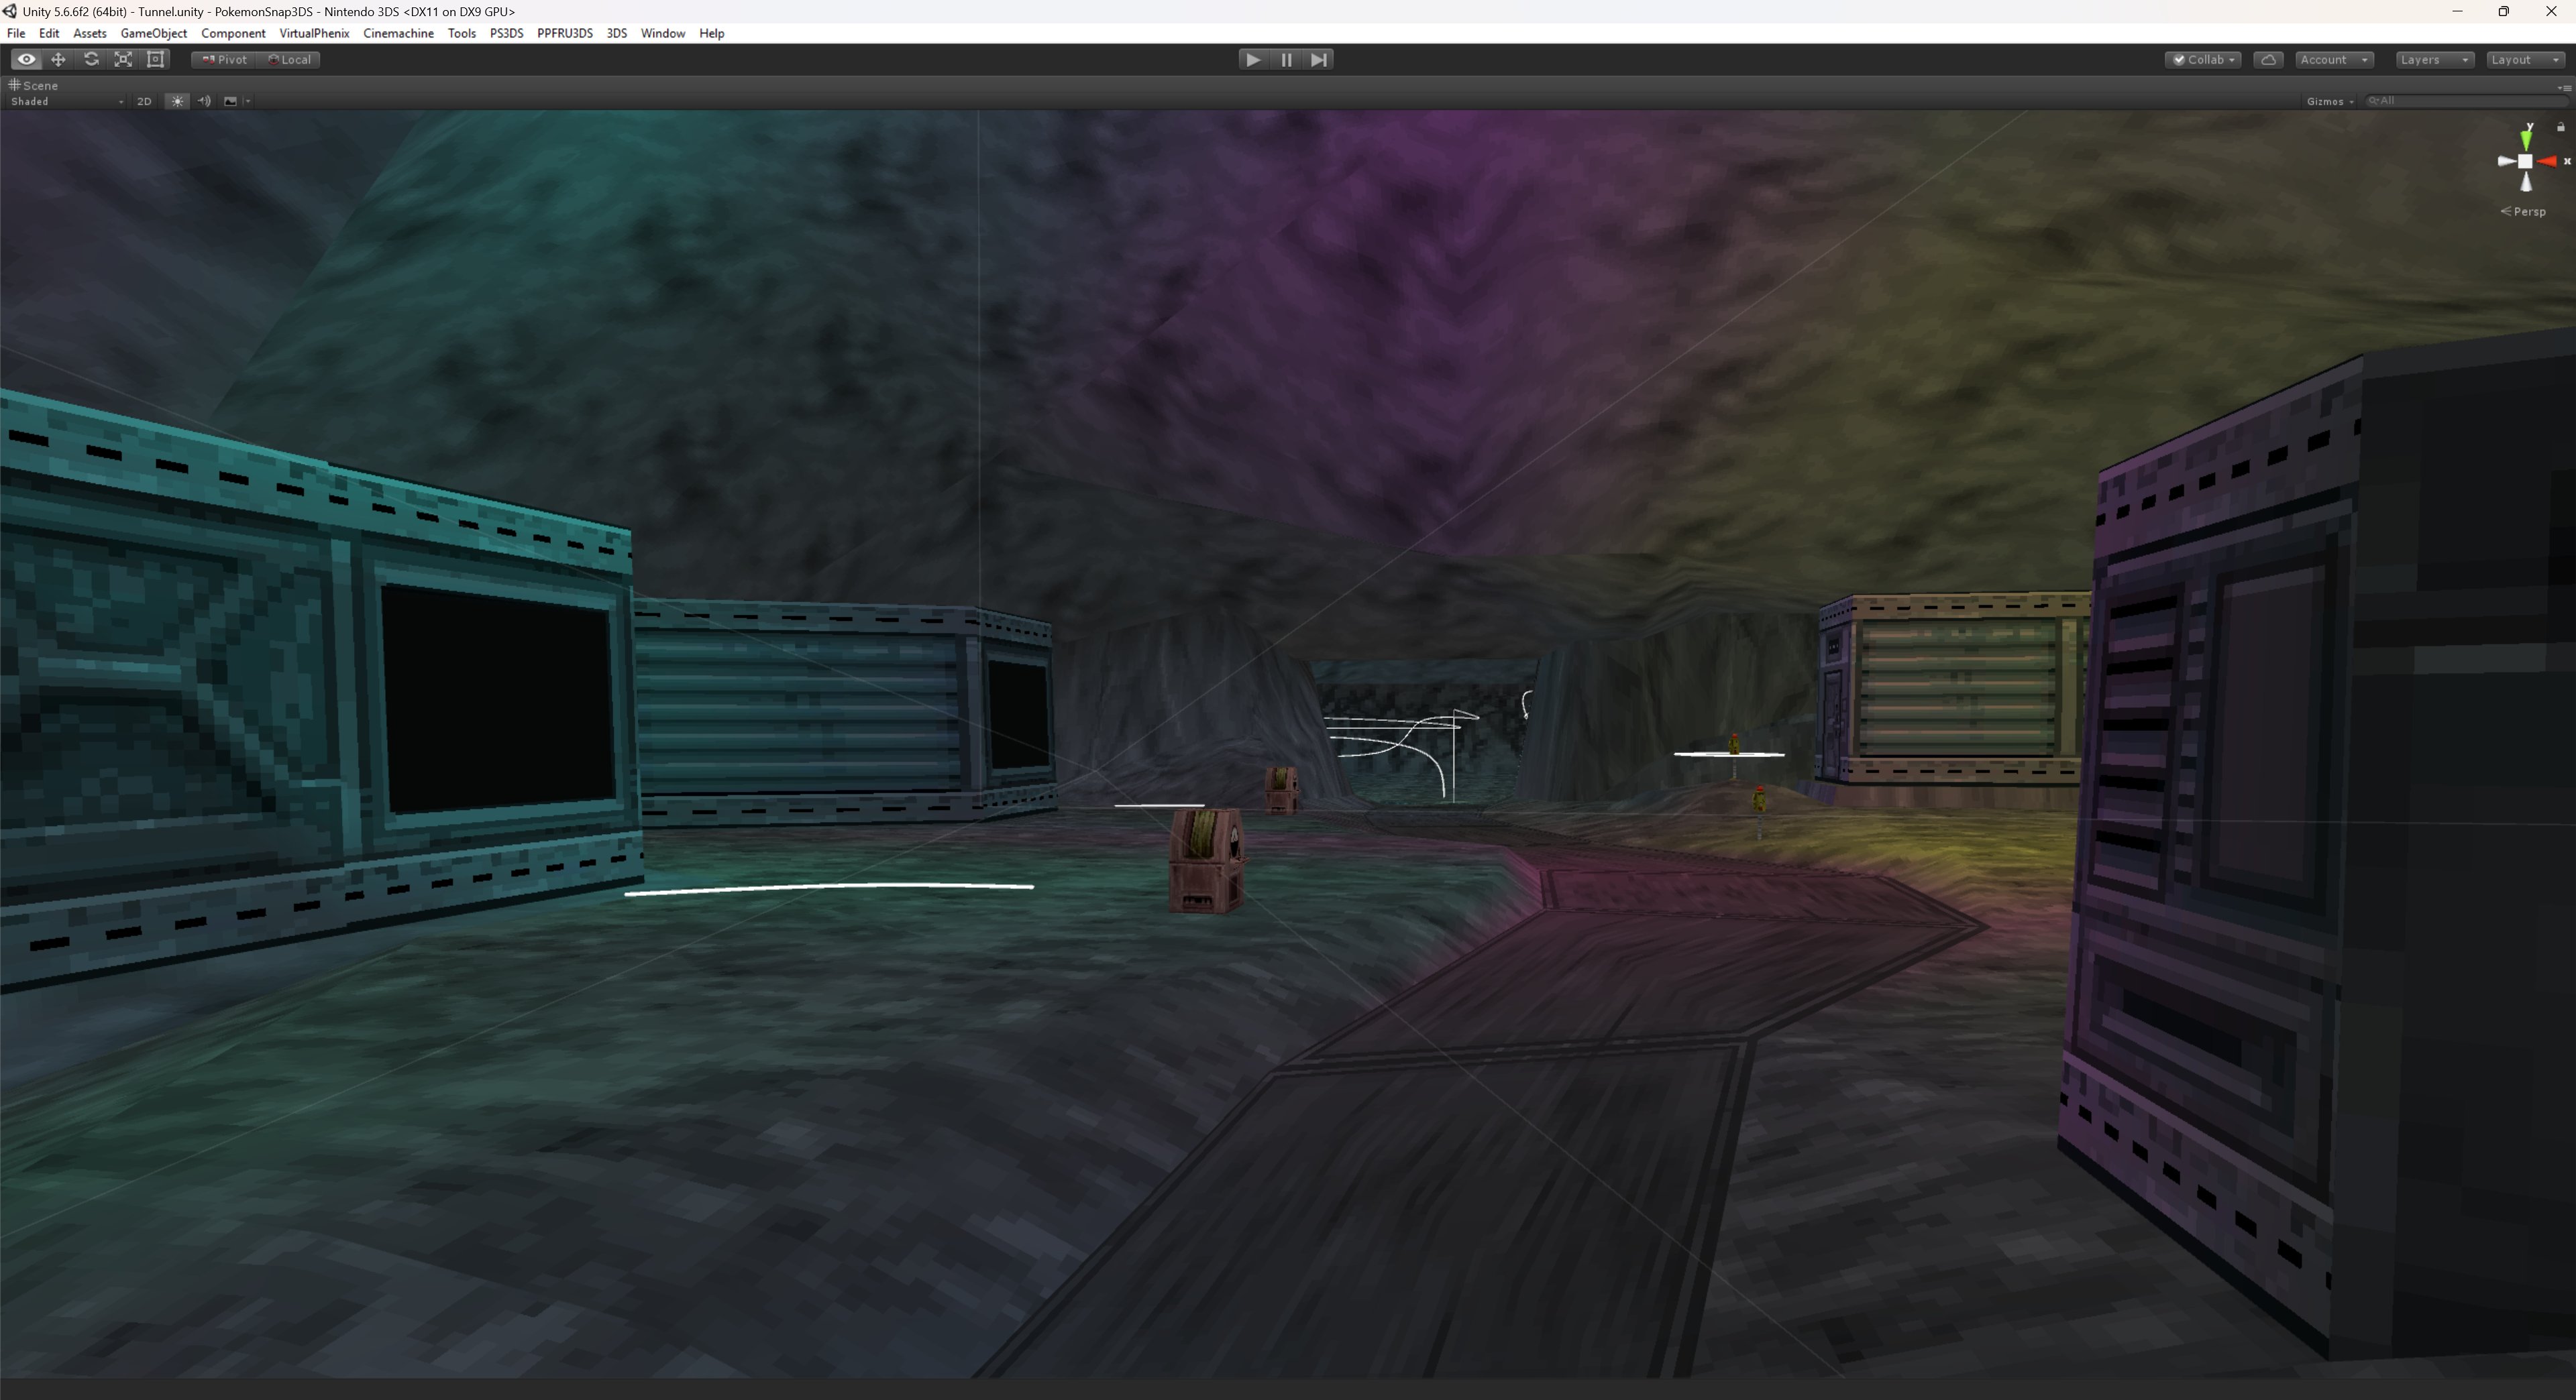The width and height of the screenshot is (2576, 1400).
Task: Select the Rect transform tool
Action: [x=156, y=60]
